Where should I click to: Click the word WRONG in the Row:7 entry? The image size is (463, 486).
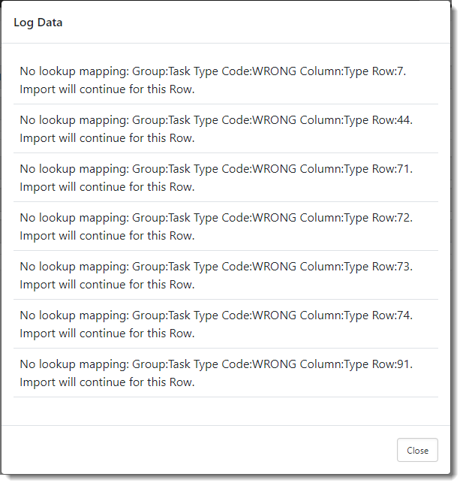(274, 71)
